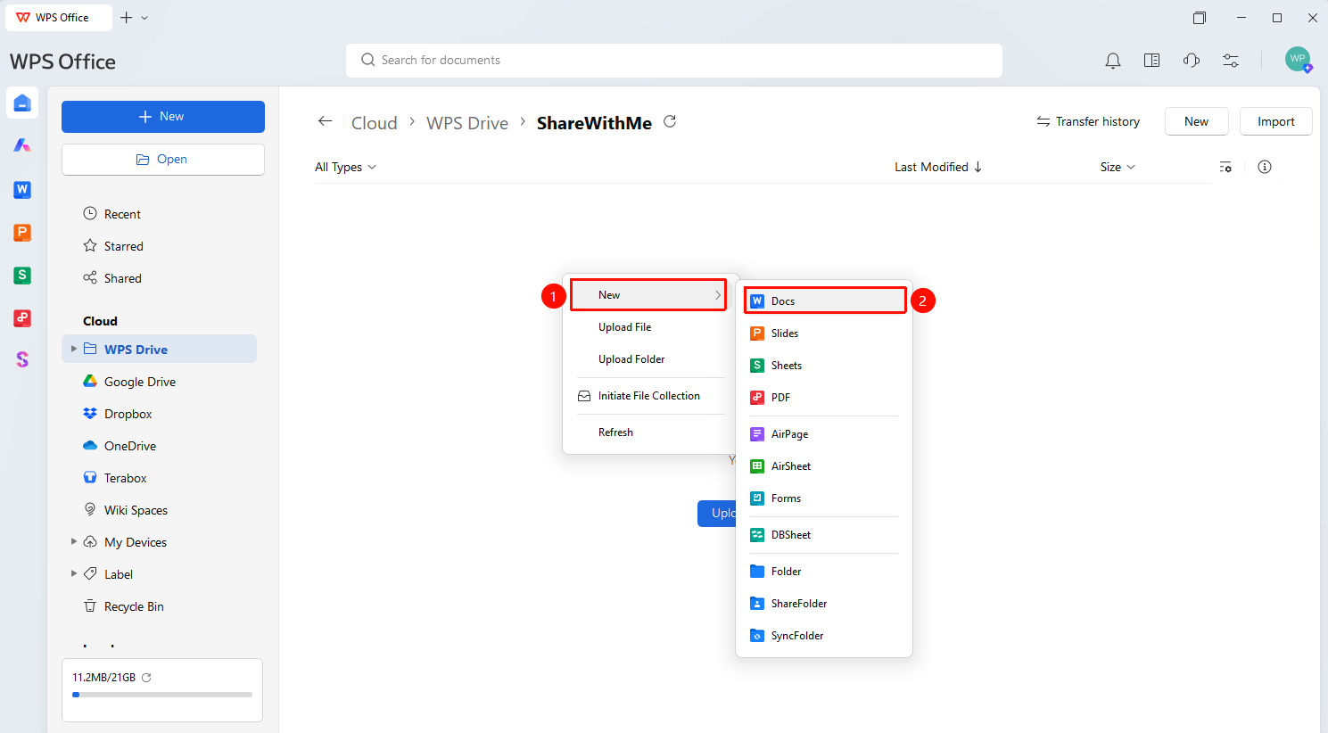Open the skin and layout panel icon
The height and width of the screenshot is (733, 1328).
[1151, 61]
